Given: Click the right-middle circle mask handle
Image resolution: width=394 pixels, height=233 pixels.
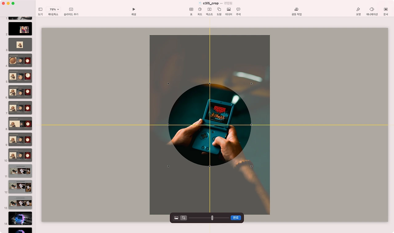Looking at the screenshot, I should tap(251, 125).
